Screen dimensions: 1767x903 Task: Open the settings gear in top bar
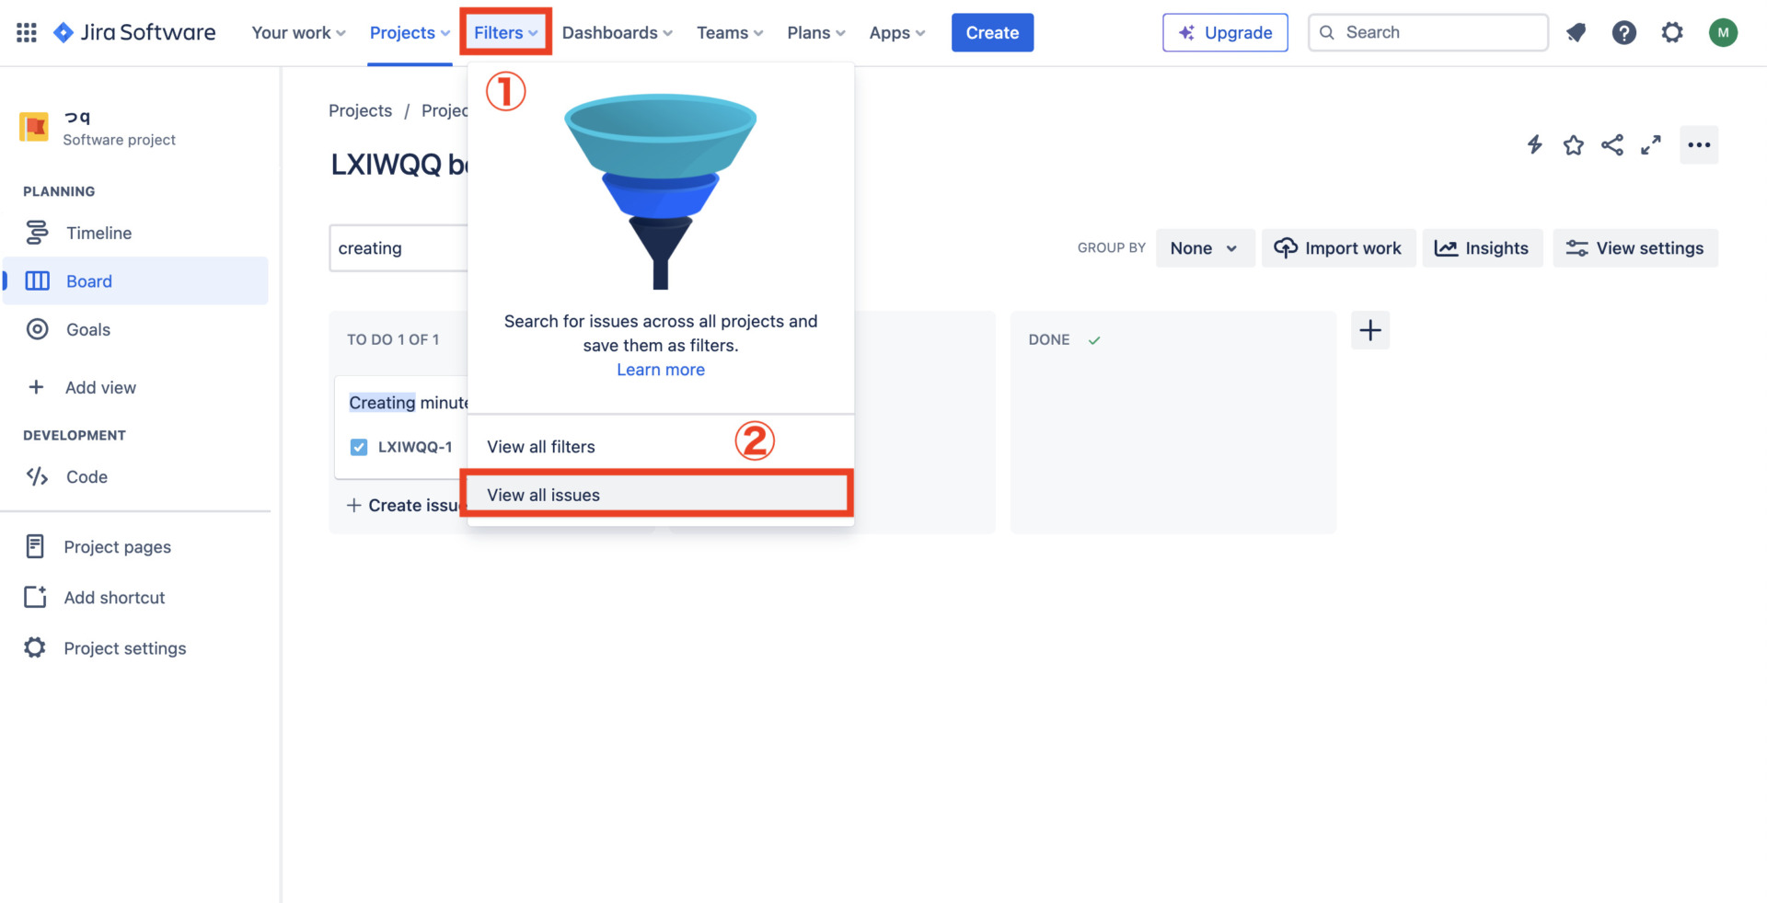1671,33
